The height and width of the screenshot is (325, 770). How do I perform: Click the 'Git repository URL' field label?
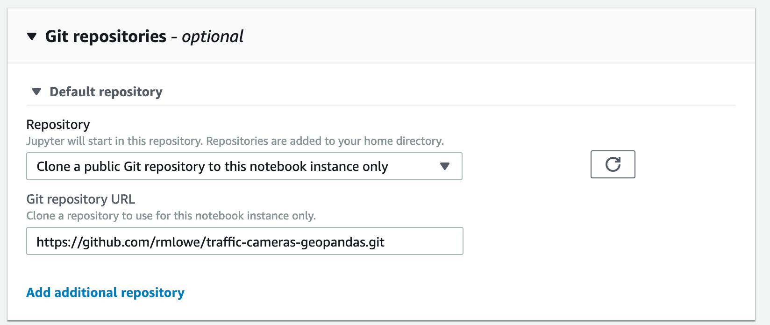click(80, 199)
